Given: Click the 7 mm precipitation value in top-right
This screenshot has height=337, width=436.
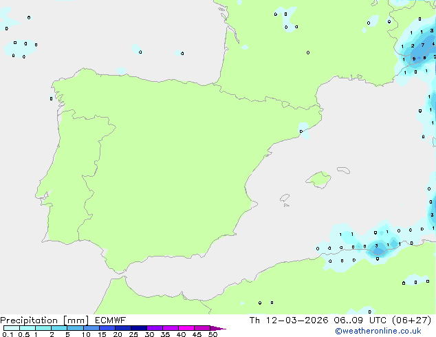Looking at the screenshot, I should coord(422,45).
